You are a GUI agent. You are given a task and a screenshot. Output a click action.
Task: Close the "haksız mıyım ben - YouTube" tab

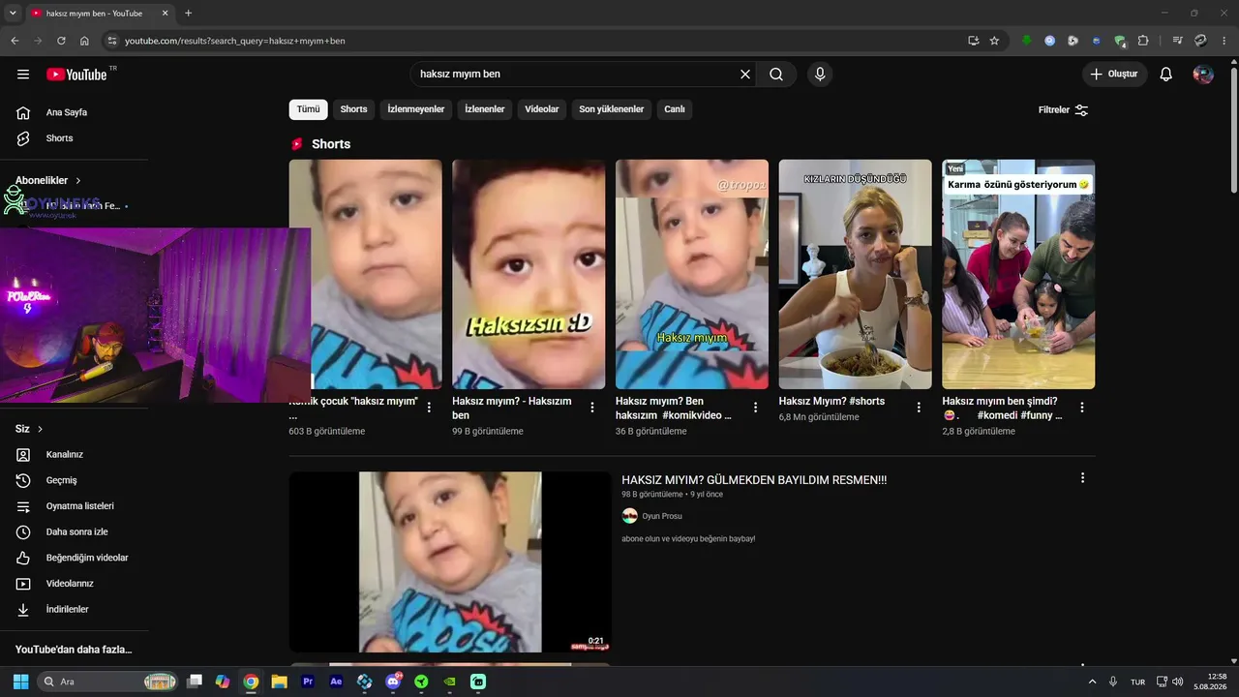[x=165, y=14]
